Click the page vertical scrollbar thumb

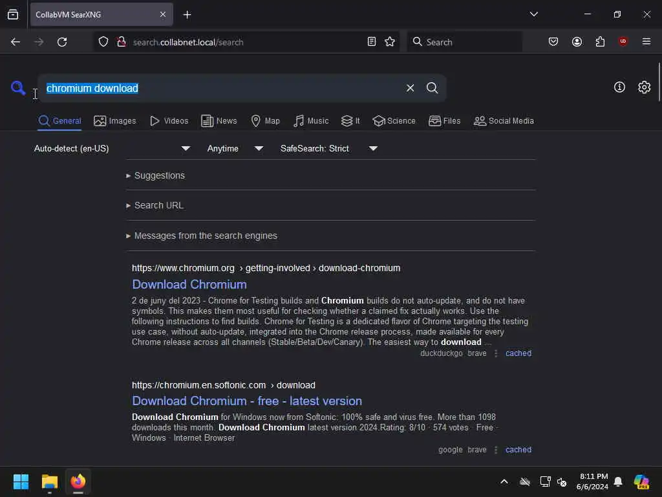coord(659,82)
